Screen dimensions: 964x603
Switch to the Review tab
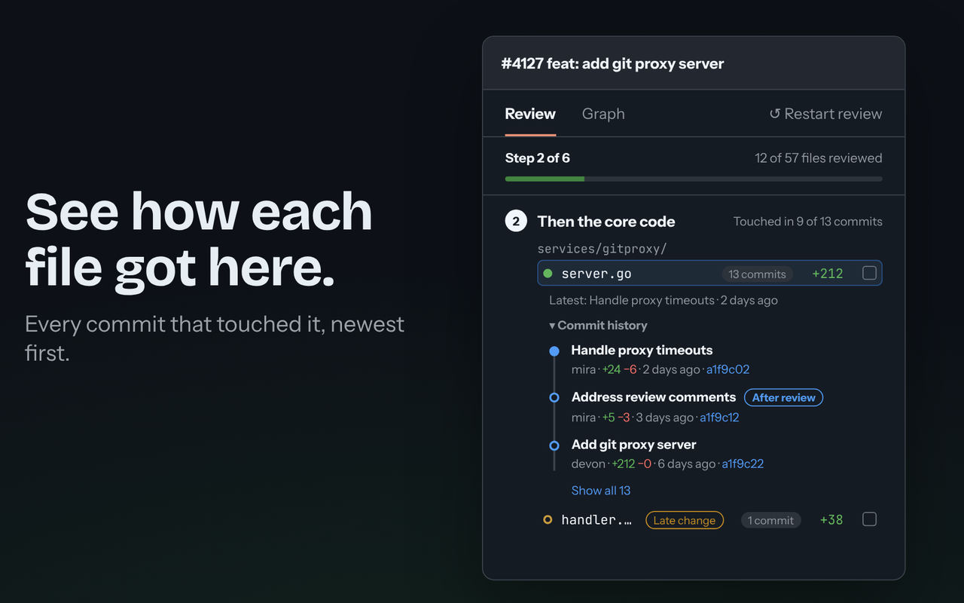[x=530, y=114]
